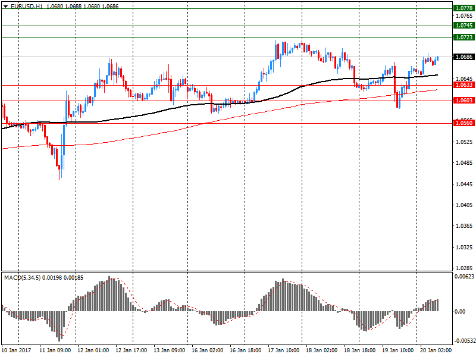The height and width of the screenshot is (357, 476).
Task: Select the 1.0633 red support level label
Action: point(464,85)
